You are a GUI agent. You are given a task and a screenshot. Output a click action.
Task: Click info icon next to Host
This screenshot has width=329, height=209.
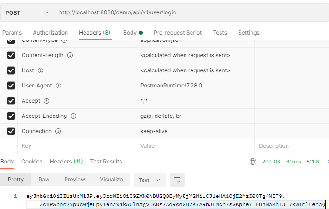pyautogui.click(x=41, y=70)
